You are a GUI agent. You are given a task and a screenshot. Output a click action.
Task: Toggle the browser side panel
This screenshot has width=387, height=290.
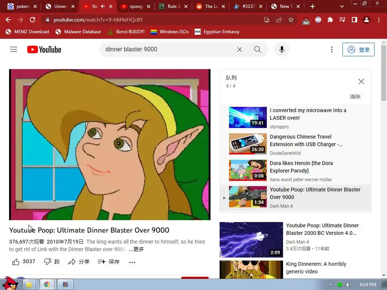coord(354,20)
